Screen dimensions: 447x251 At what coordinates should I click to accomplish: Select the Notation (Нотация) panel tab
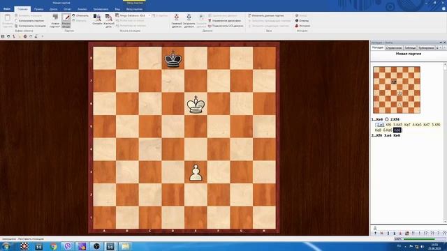pos(377,48)
